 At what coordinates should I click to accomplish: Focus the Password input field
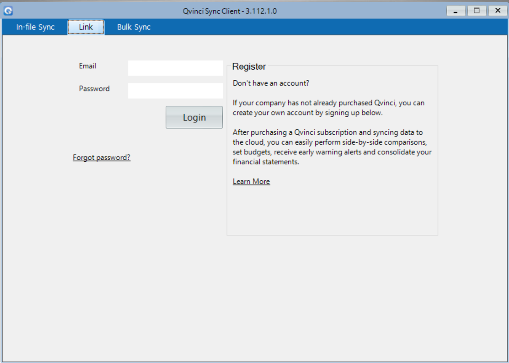coord(176,91)
